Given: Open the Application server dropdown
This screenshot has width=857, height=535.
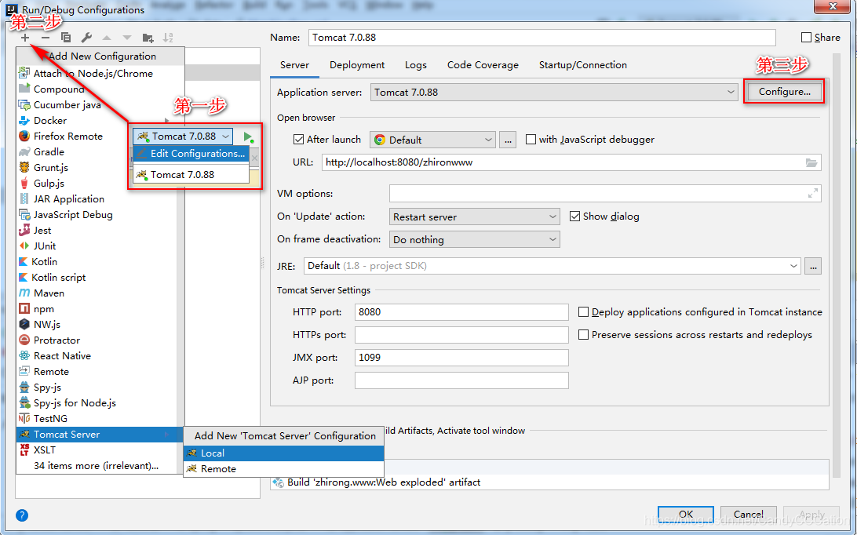Looking at the screenshot, I should [x=554, y=92].
